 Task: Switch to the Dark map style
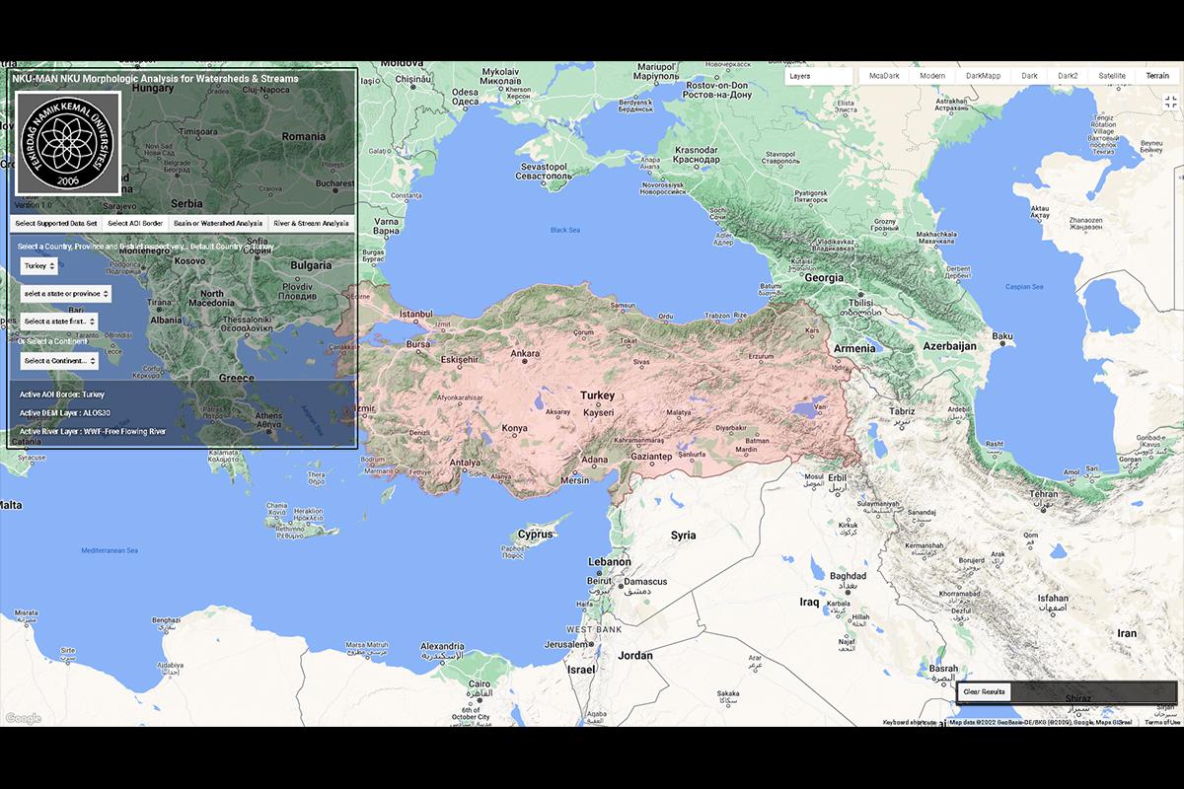1029,76
